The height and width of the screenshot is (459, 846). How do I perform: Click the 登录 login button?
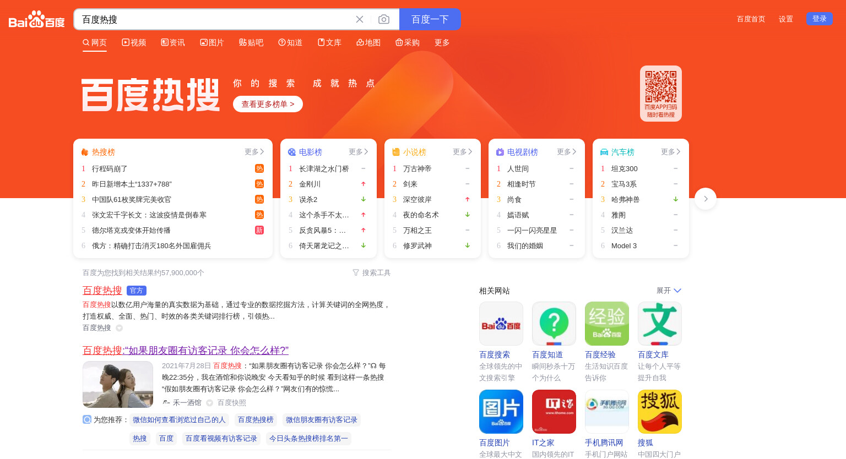click(x=819, y=19)
